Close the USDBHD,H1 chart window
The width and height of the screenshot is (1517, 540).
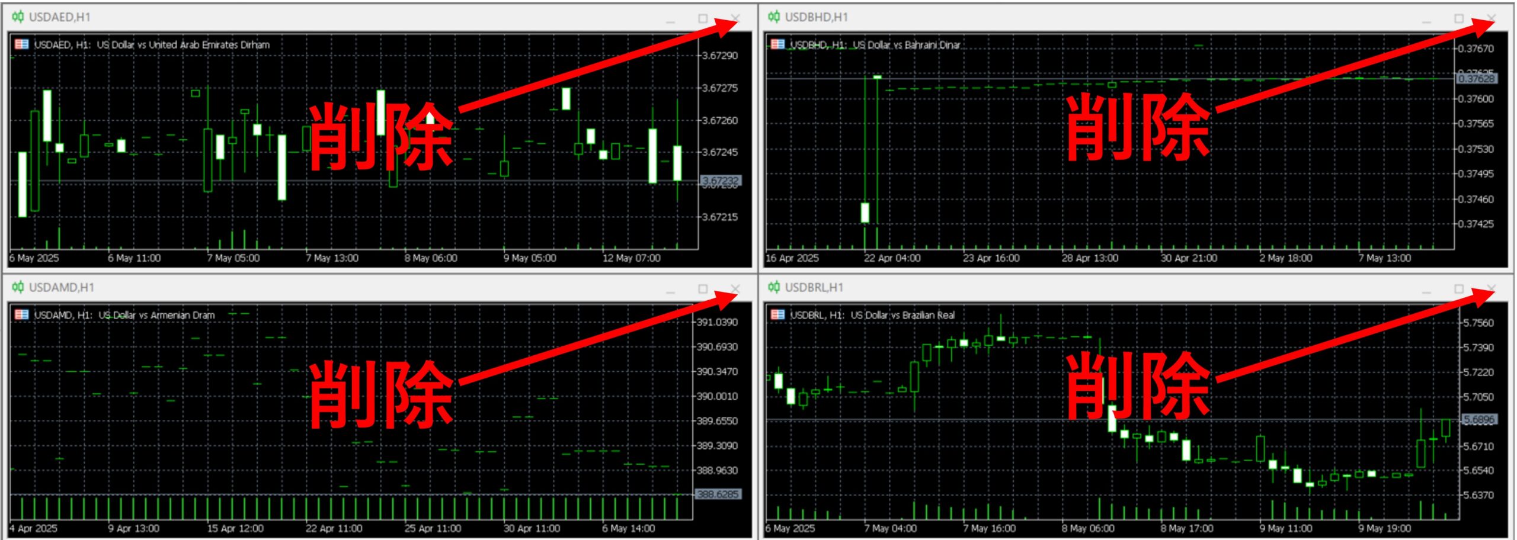point(1492,18)
